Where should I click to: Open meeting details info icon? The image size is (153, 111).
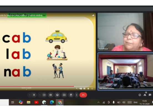(x=140, y=95)
